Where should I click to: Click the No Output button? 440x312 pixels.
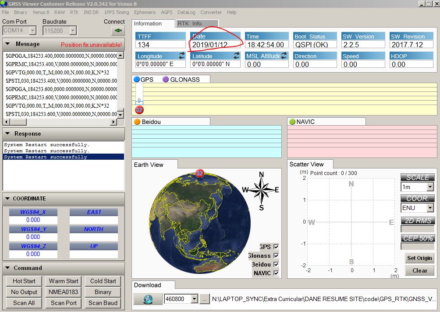pyautogui.click(x=24, y=292)
